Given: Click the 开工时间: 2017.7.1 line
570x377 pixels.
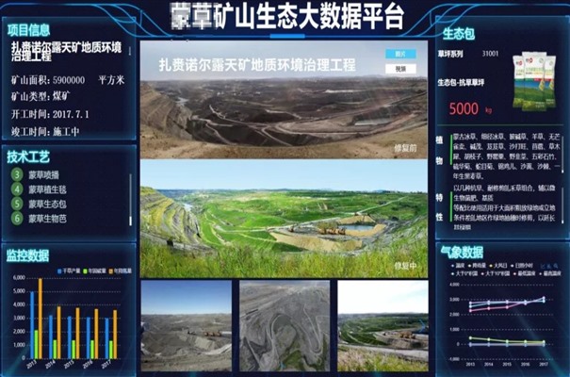Looking at the screenshot, I should (x=50, y=114).
